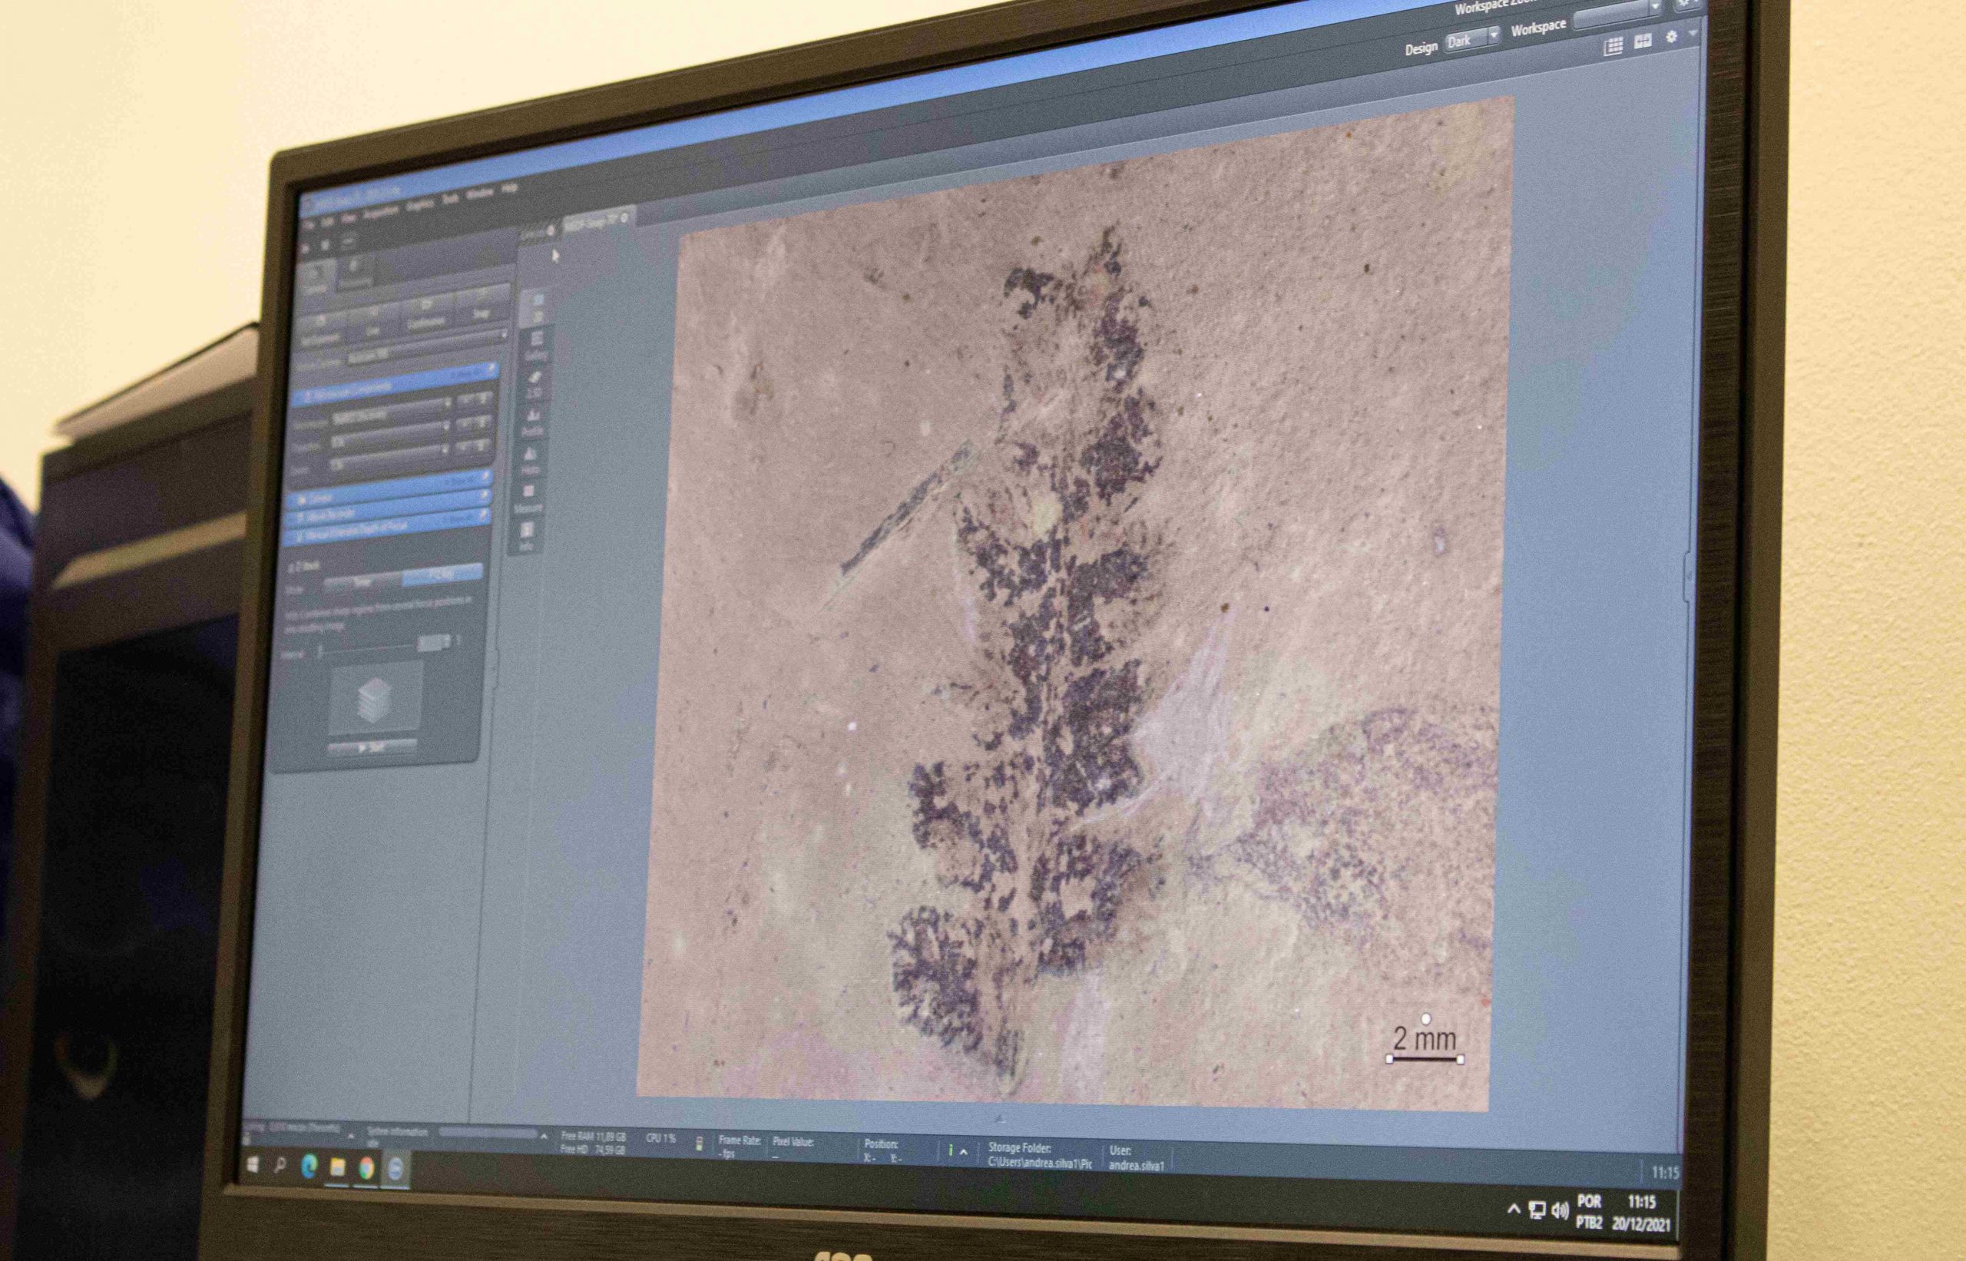Open the Acquisition menu
The height and width of the screenshot is (1261, 1966).
tap(381, 213)
